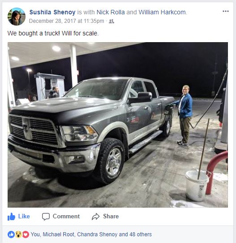Click the blue Like reaction icon
The height and width of the screenshot is (243, 236).
(11, 234)
